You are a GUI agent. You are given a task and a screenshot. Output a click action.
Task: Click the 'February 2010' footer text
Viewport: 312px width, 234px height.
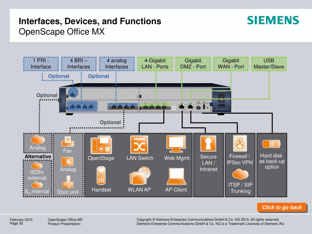[x=21, y=220]
